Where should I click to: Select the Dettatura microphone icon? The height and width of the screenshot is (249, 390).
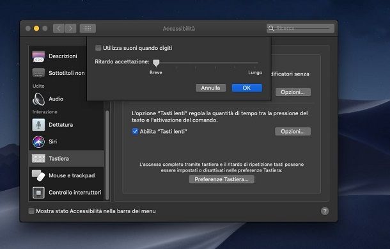(x=38, y=124)
